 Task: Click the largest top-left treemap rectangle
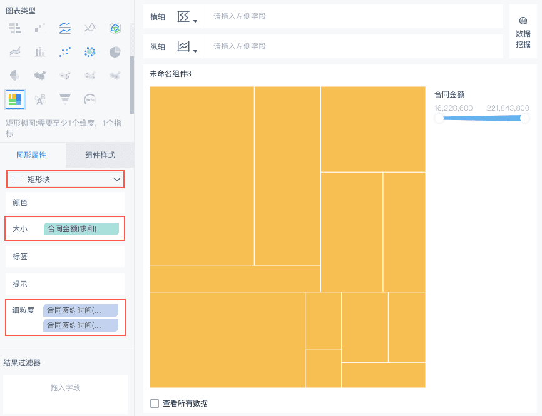[202, 176]
